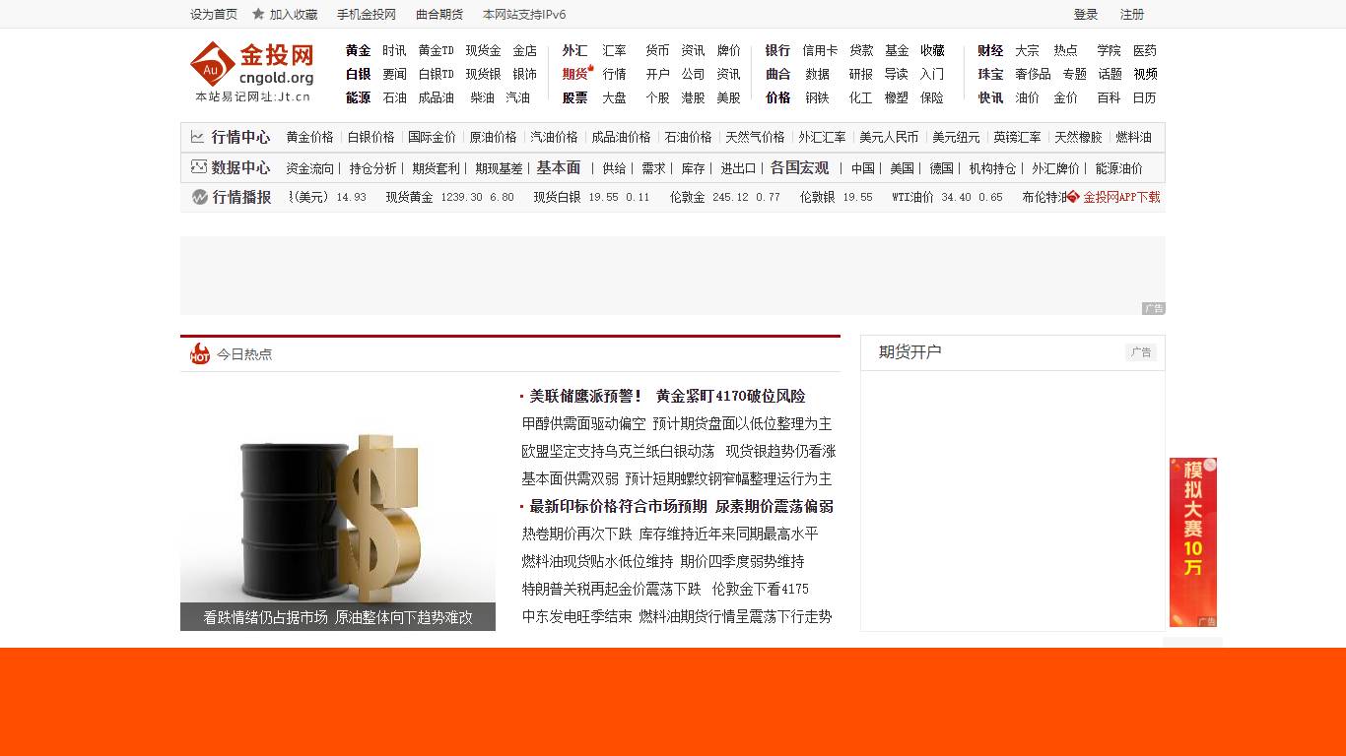Open the 期货 navigation menu

click(x=573, y=74)
